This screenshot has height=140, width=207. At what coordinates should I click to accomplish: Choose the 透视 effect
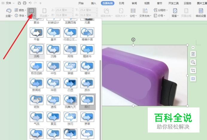coord(54,101)
